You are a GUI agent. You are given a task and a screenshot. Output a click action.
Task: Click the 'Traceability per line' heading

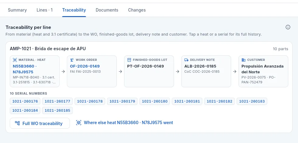click(28, 27)
